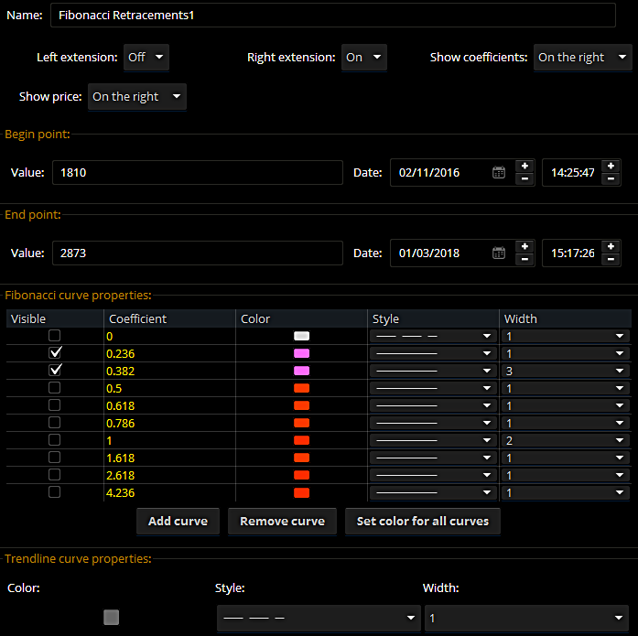
Task: Increment end point date with plus
Action: (524, 246)
